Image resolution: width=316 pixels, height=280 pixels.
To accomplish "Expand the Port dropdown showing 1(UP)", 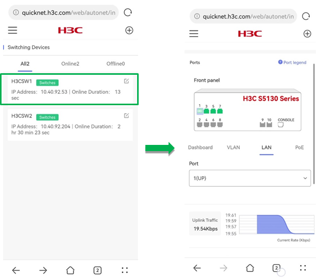I will coord(250,178).
